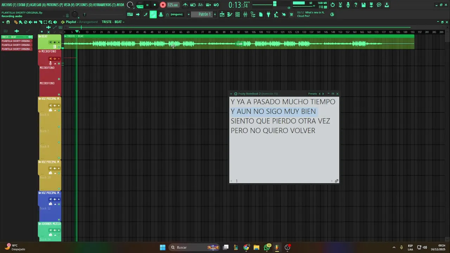Open the mixer icon
Viewport: 450px width, 253px height.
[245, 14]
